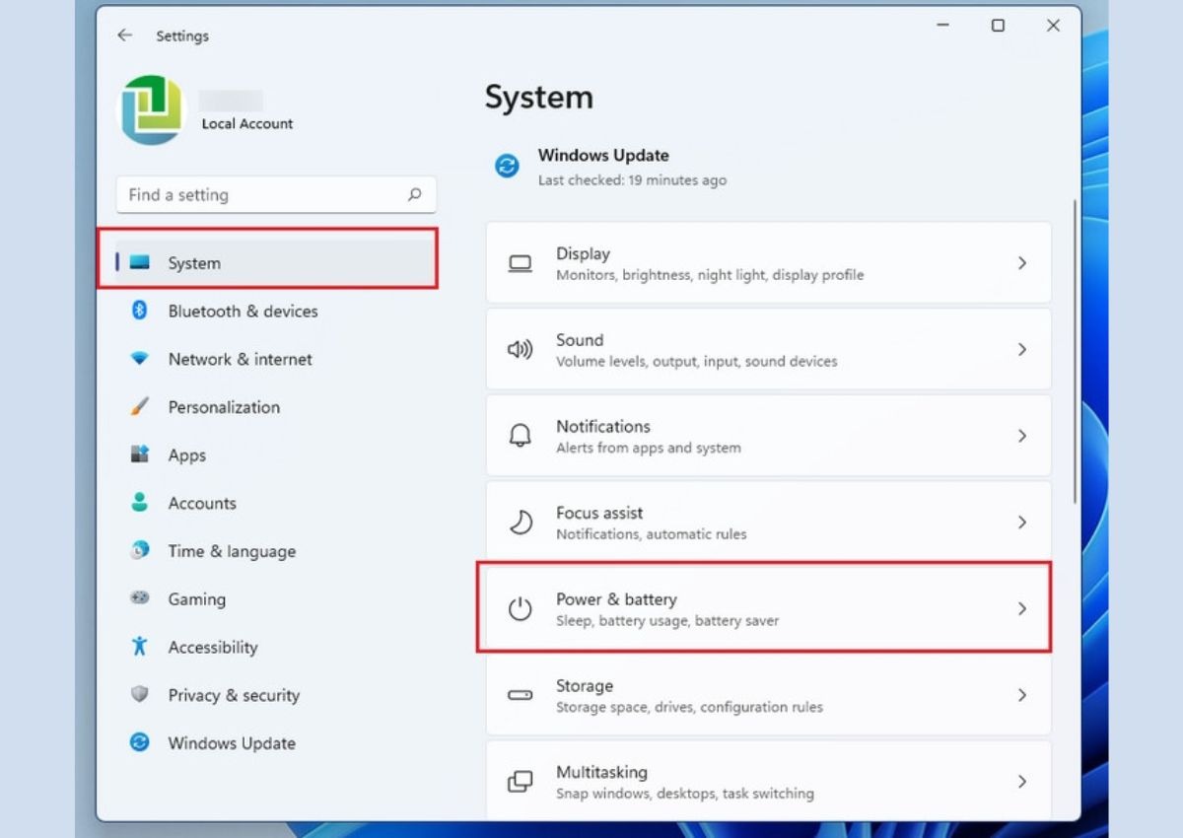This screenshot has width=1183, height=838.
Task: Open Display settings card
Action: point(769,263)
